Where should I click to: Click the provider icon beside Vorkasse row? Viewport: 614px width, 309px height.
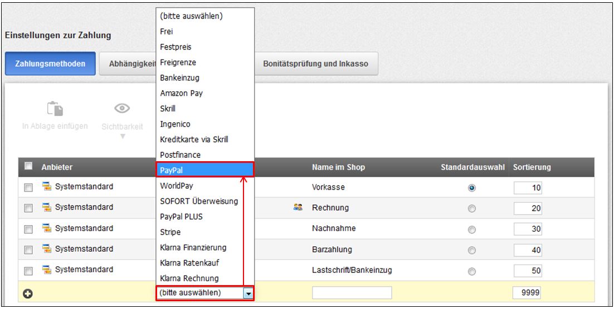pos(47,187)
